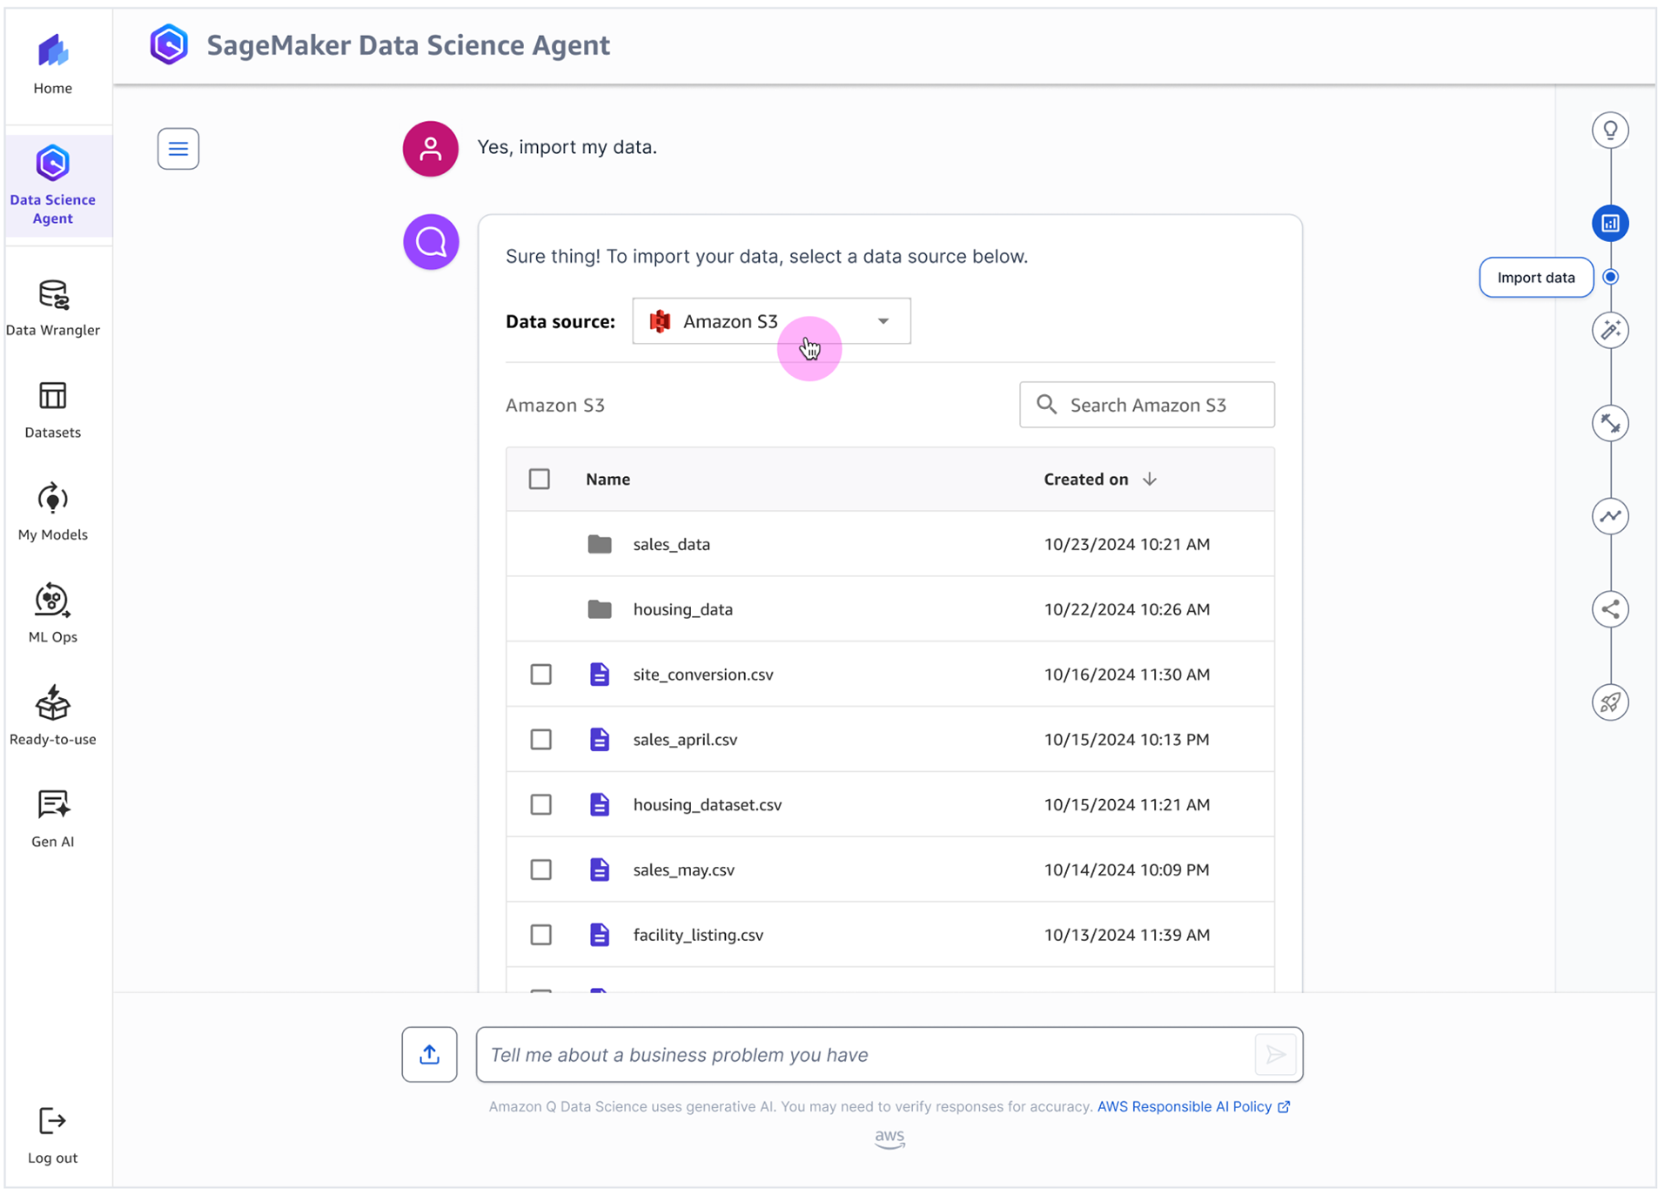Click the lightbulb step icon
1671x1202 pixels.
(x=1610, y=131)
